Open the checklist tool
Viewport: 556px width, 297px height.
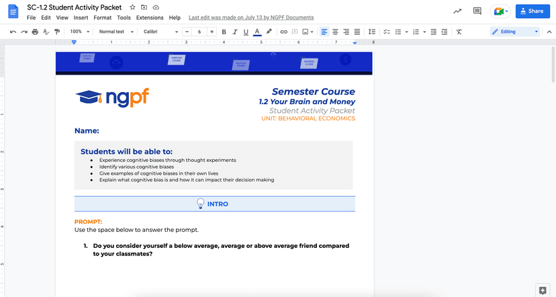(x=385, y=32)
